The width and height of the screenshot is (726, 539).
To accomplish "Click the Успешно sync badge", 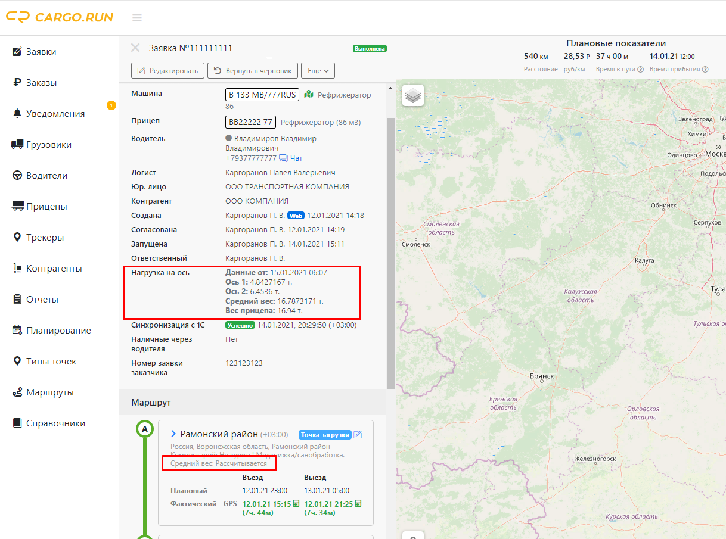I will (x=240, y=325).
